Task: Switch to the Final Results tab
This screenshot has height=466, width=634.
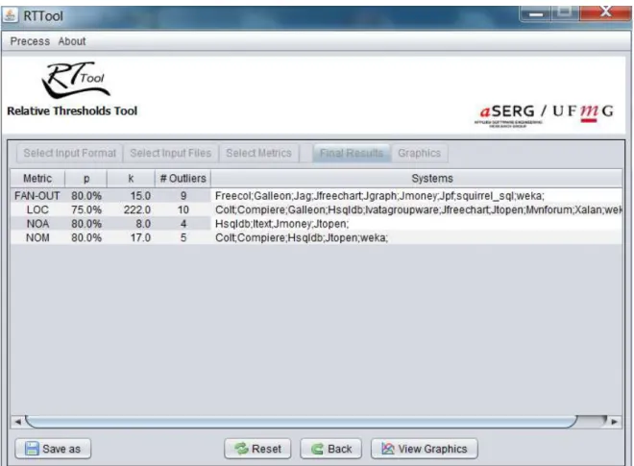Action: pyautogui.click(x=352, y=153)
